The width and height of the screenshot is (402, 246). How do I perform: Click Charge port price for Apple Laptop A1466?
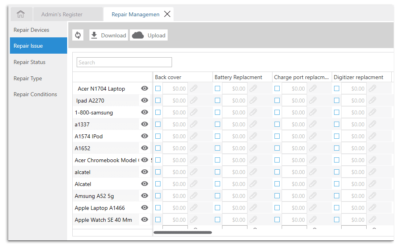pyautogui.click(x=294, y=208)
